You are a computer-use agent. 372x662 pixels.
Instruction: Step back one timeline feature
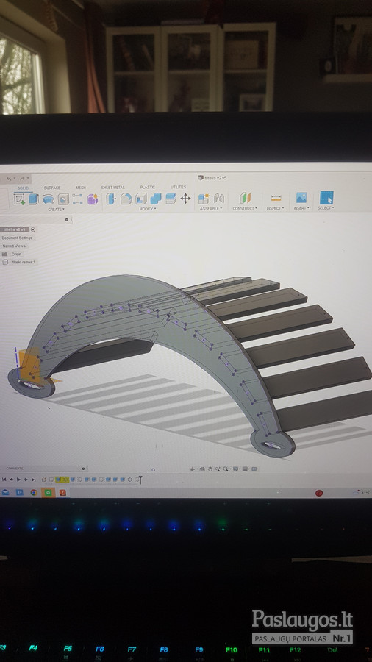[x=11, y=480]
